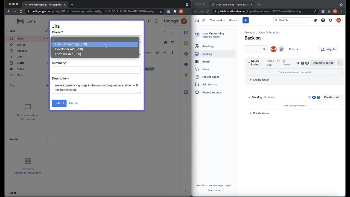Open the Insights panel button
350x197 pixels.
pos(328,49)
